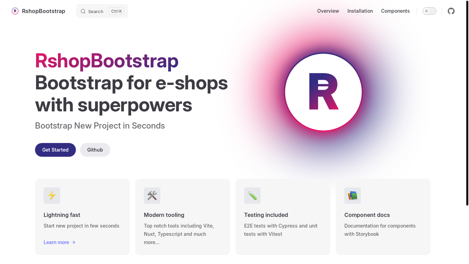The image size is (469, 264).
Task: Click the Lightning fast card title
Action: click(x=62, y=215)
